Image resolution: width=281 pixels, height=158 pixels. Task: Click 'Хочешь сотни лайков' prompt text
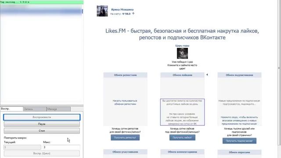(x=182, y=130)
